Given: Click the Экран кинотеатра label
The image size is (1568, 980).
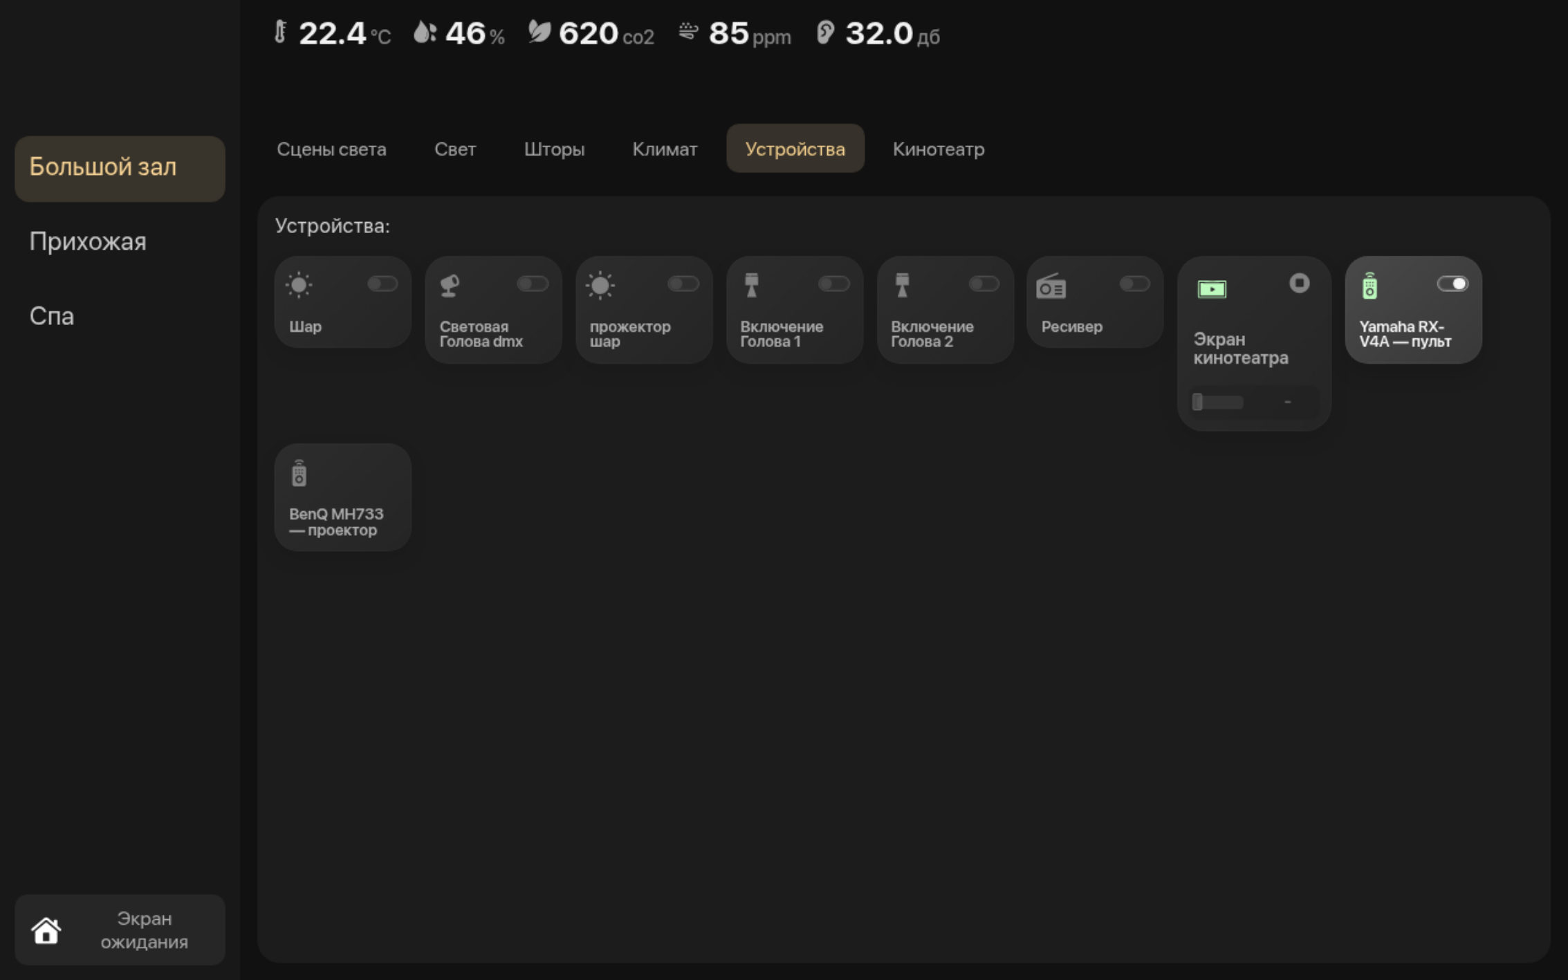Looking at the screenshot, I should (1241, 349).
